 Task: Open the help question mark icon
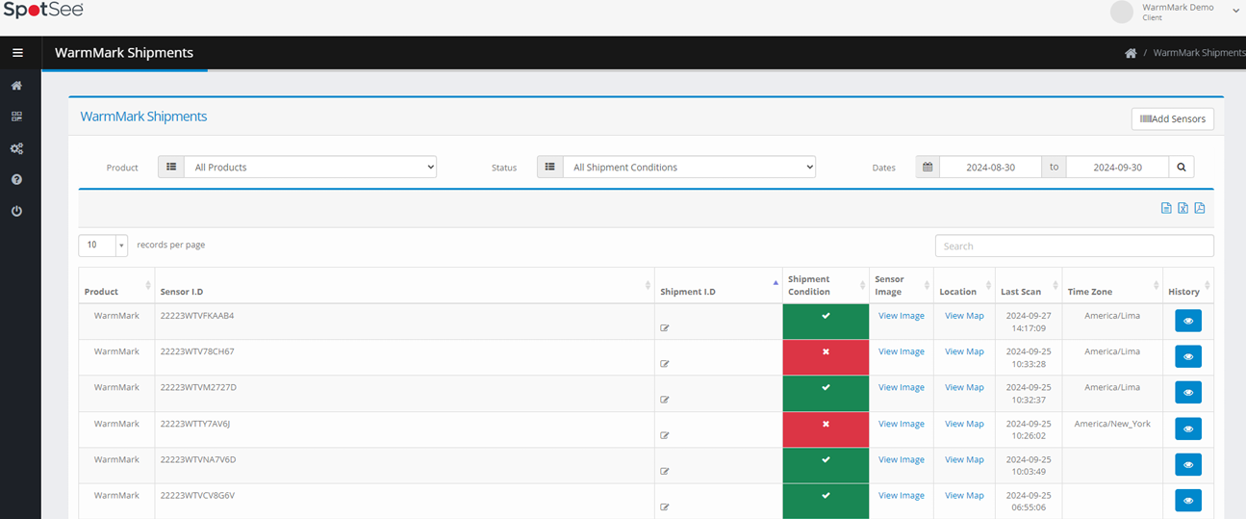click(17, 180)
